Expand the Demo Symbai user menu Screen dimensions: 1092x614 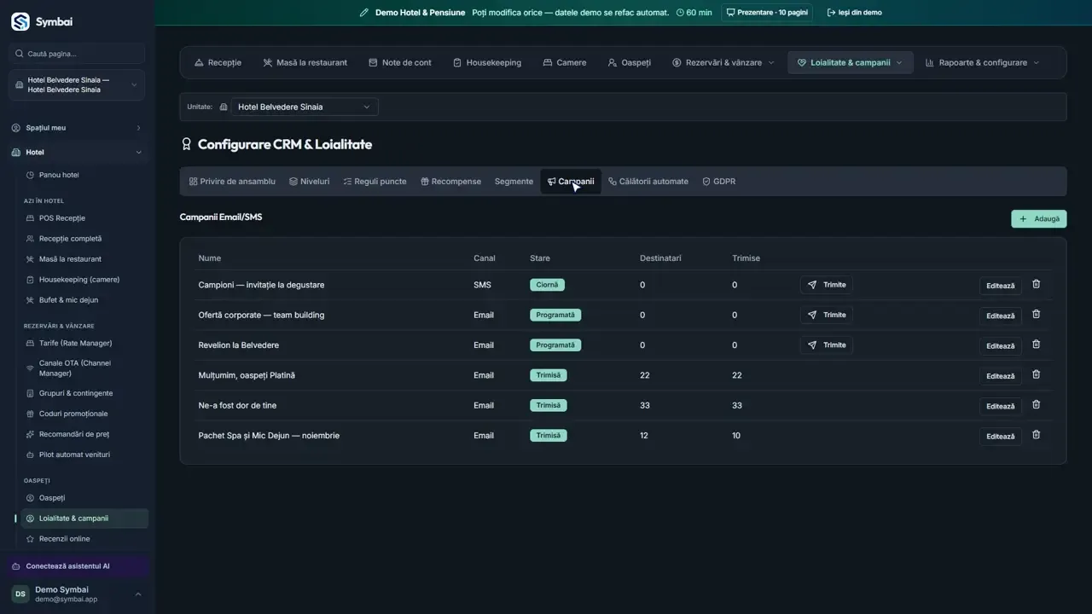[x=77, y=594]
